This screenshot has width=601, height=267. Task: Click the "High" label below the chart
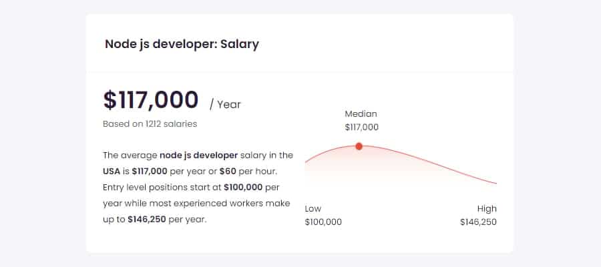tap(487, 208)
